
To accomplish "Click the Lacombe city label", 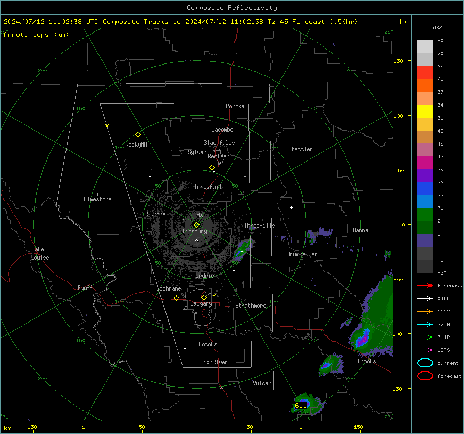I will pos(222,130).
